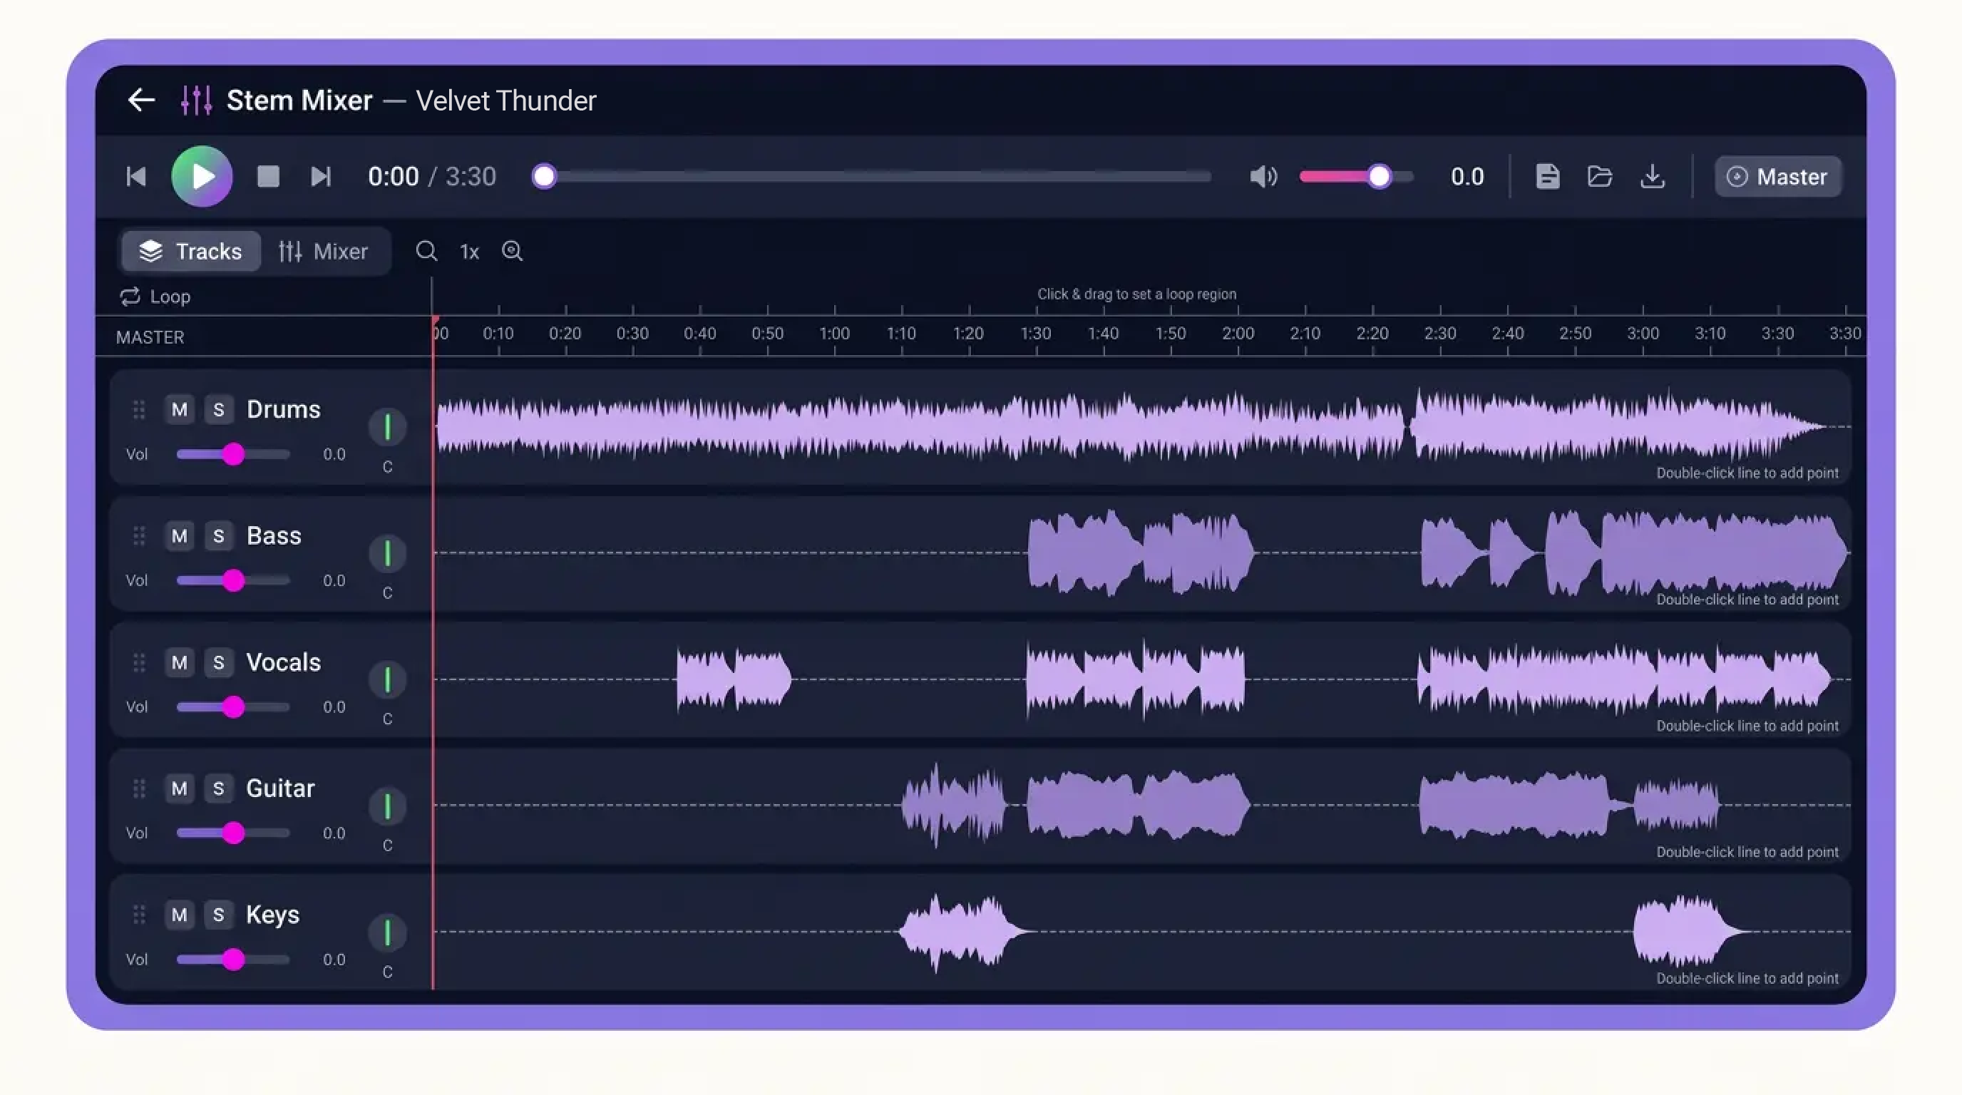1962x1095 pixels.
Task: Click the master volume value 0.0
Action: coord(1467,177)
